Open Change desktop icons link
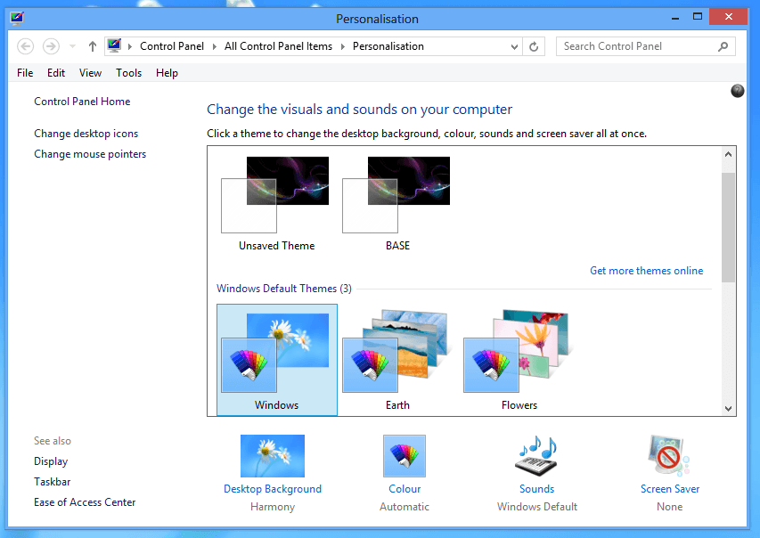The height and width of the screenshot is (538, 760). tap(86, 134)
